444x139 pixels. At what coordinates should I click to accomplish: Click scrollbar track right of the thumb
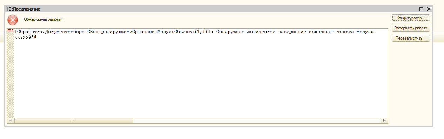coord(257,120)
